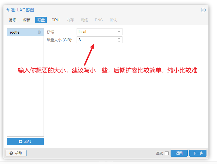This screenshot has height=164, width=217.
Task: Switch to the 常规 tab
Action: click(x=13, y=20)
